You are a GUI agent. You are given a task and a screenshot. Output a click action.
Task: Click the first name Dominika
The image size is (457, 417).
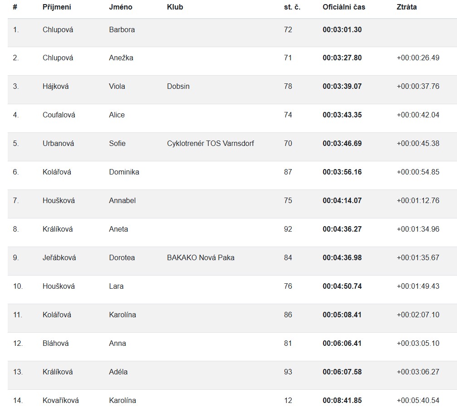click(124, 172)
